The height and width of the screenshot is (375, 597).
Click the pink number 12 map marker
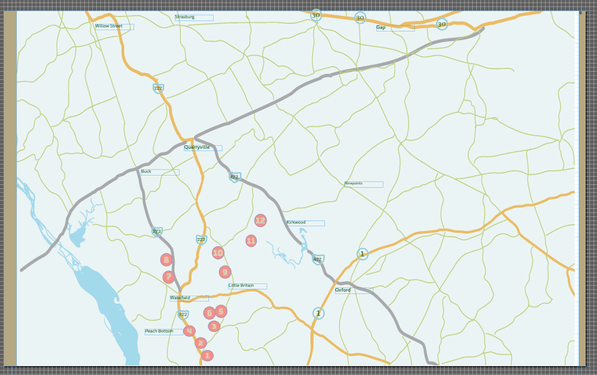click(260, 220)
